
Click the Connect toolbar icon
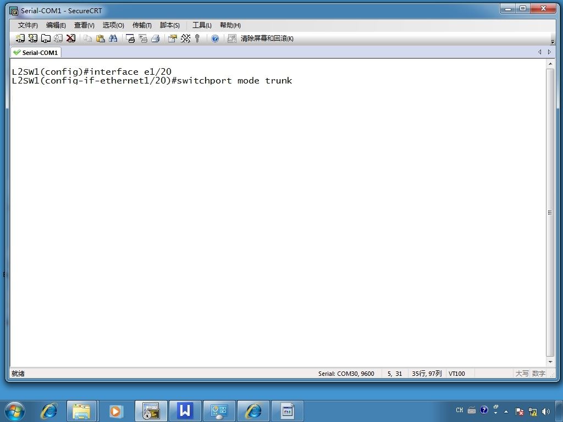click(20, 38)
